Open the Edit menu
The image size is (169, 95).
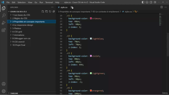tap(13, 2)
